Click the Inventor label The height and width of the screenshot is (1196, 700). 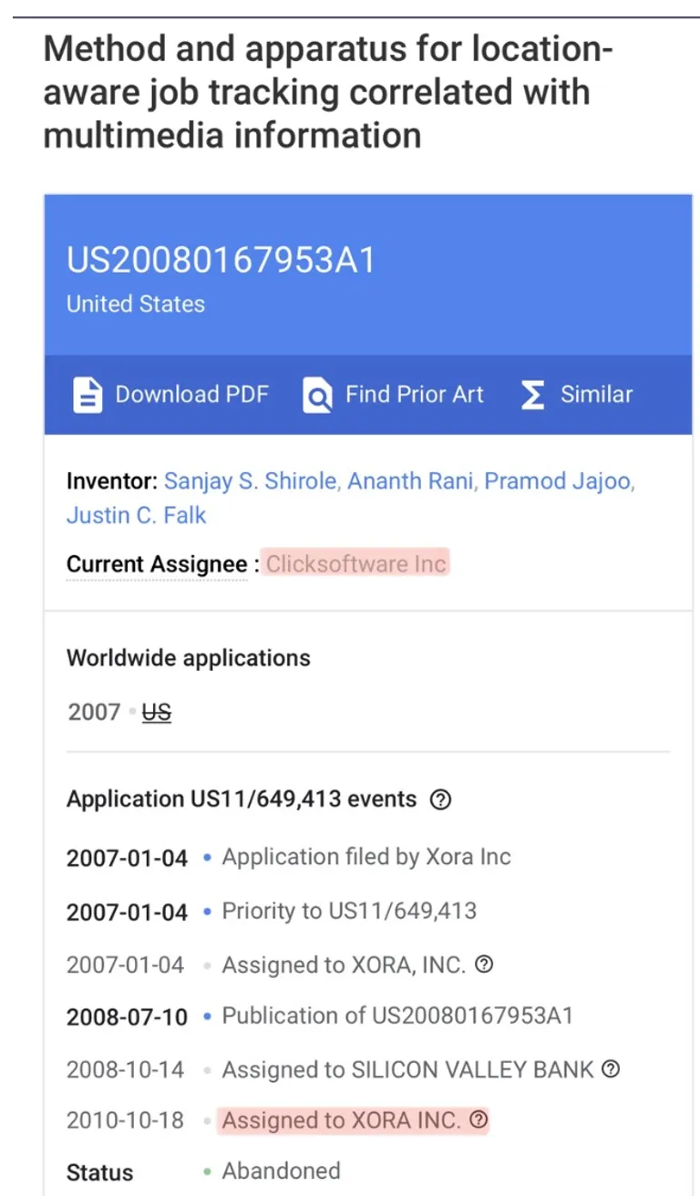click(111, 481)
